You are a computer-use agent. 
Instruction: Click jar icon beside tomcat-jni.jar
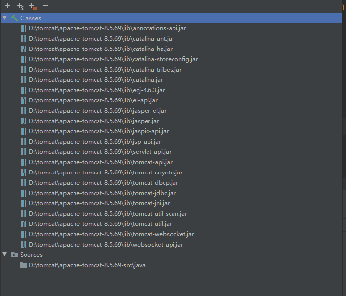coord(24,203)
